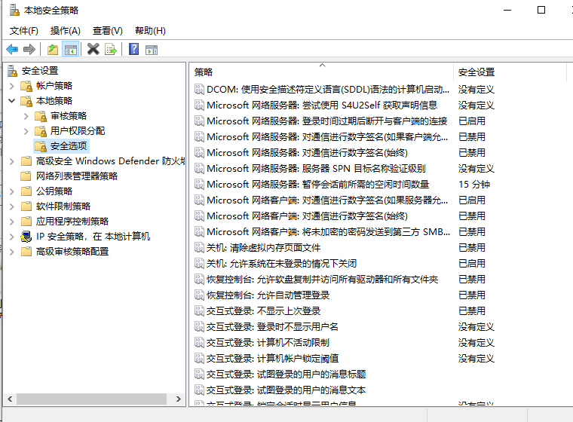Select Microsoft 网络服务器: 对通信进行数字签名(始终)
The height and width of the screenshot is (422, 573).
307,153
